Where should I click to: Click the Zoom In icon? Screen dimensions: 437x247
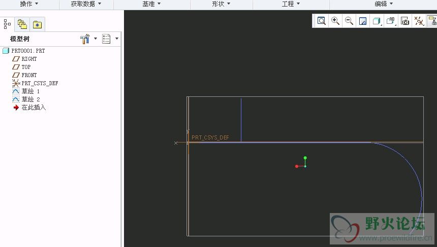(335, 21)
